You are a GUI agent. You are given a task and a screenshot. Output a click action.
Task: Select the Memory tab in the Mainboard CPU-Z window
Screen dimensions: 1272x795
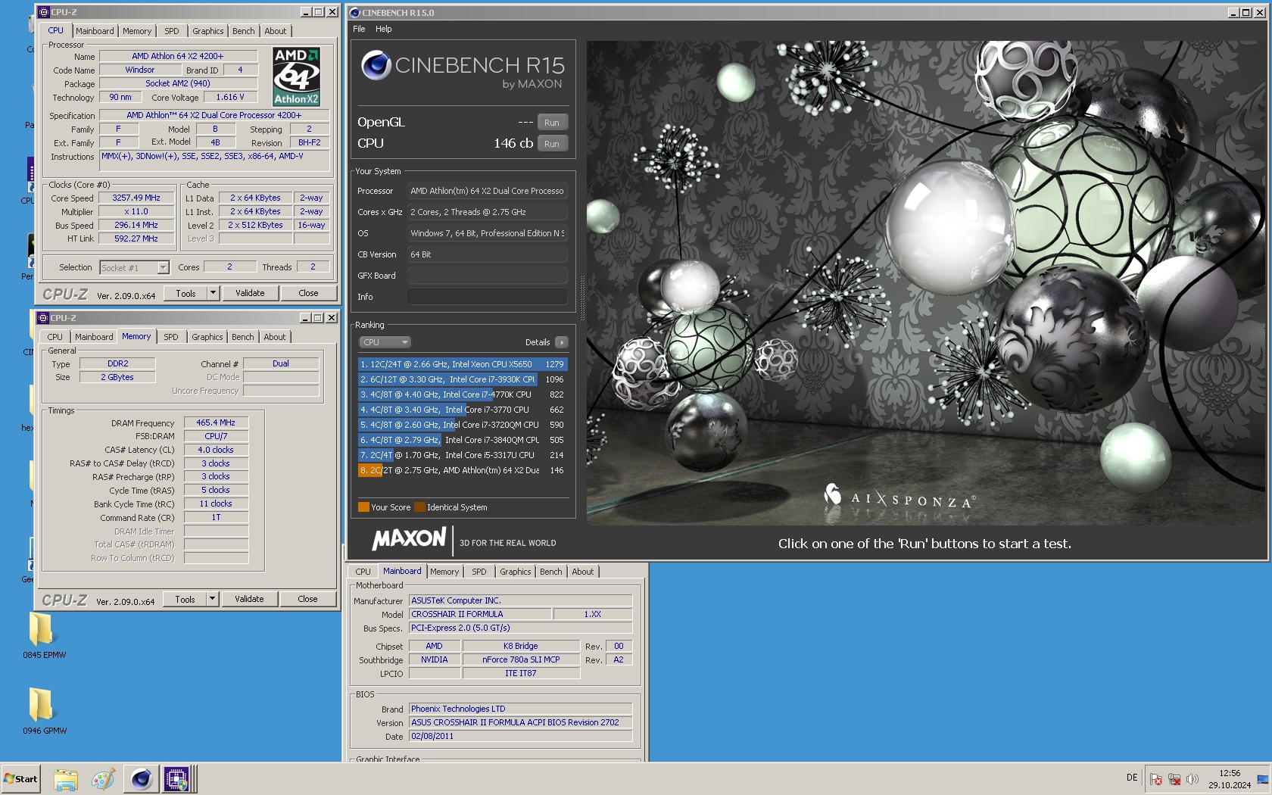click(444, 572)
